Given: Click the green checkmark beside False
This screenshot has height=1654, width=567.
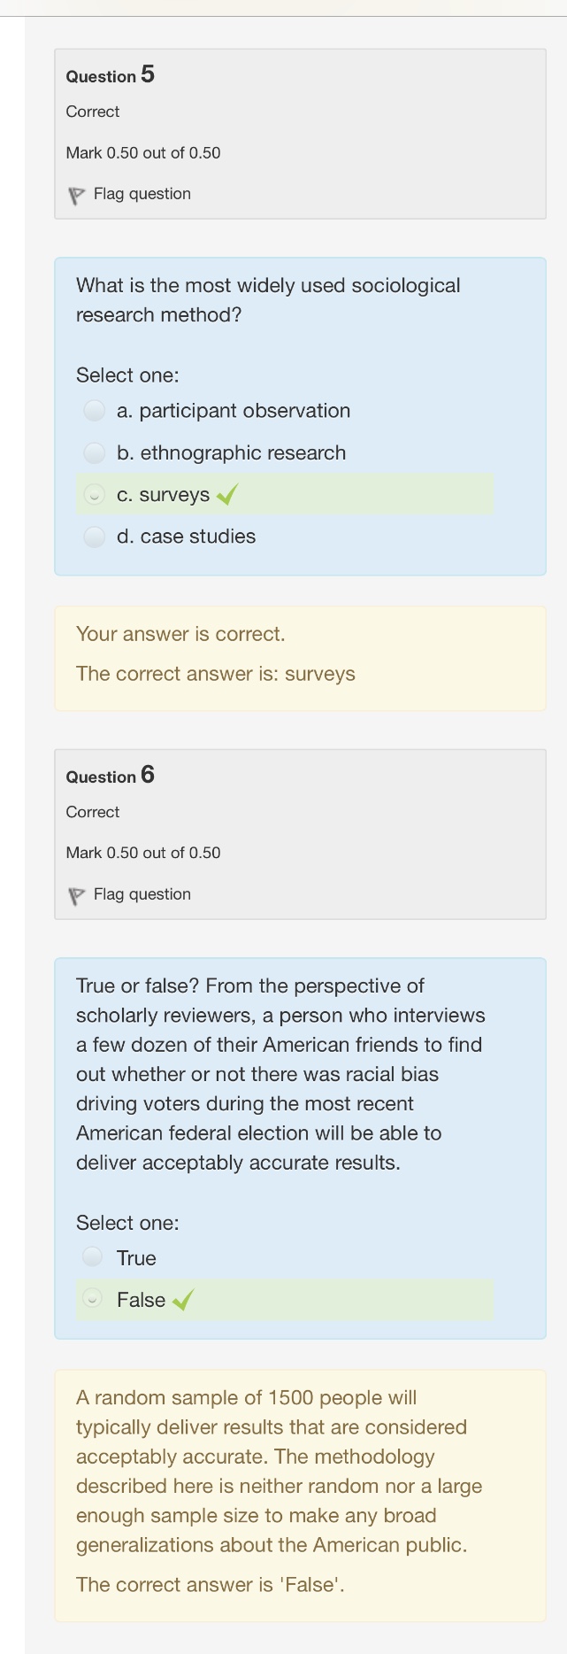Looking at the screenshot, I should click(183, 1300).
